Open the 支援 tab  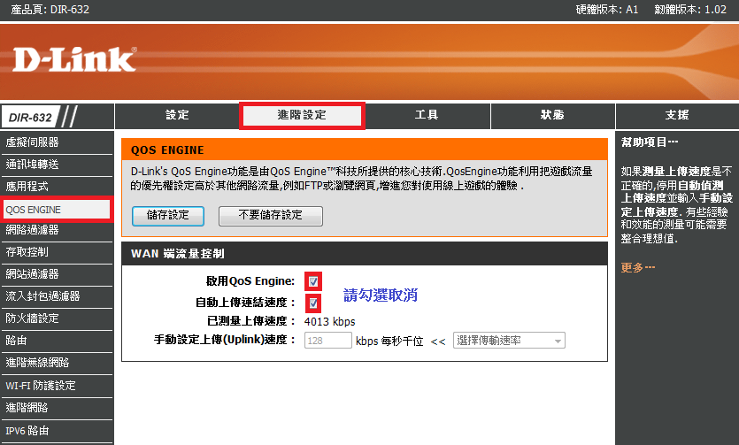[x=677, y=115]
